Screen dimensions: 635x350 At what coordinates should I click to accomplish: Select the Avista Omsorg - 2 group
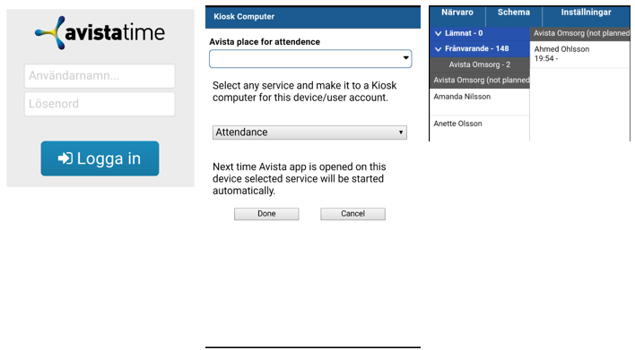click(x=480, y=64)
